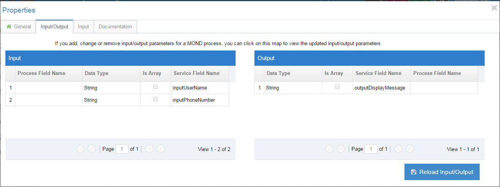This screenshot has height=187, width=500.
Task: Close the Properties dialog
Action: (494, 8)
